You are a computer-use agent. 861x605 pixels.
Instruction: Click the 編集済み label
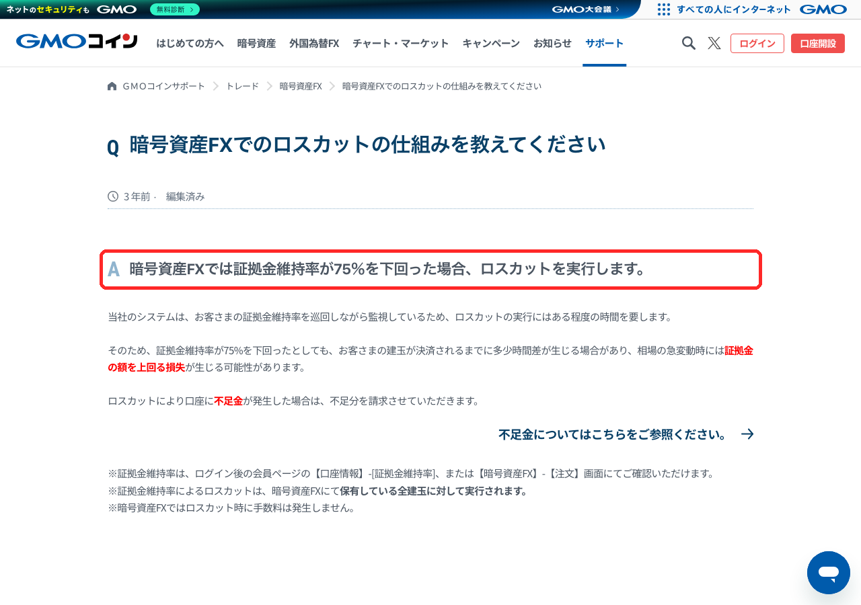[x=186, y=196]
